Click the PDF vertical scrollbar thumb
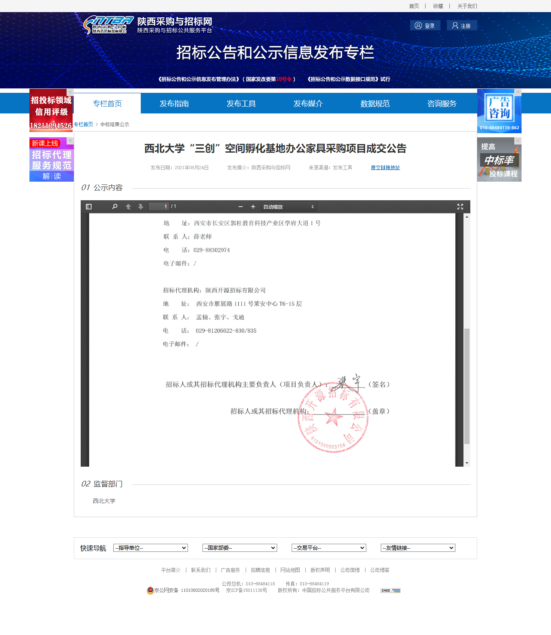Screen dimensions: 551x635 tap(467, 386)
